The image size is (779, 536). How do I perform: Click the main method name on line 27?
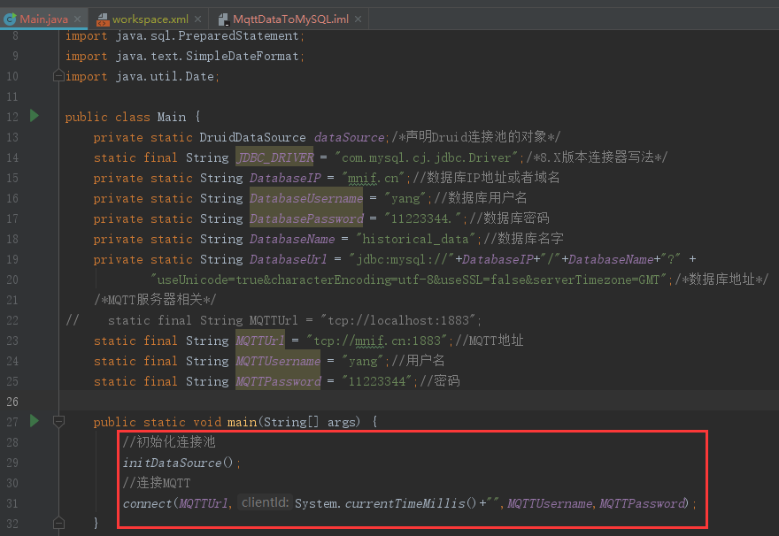[242, 422]
